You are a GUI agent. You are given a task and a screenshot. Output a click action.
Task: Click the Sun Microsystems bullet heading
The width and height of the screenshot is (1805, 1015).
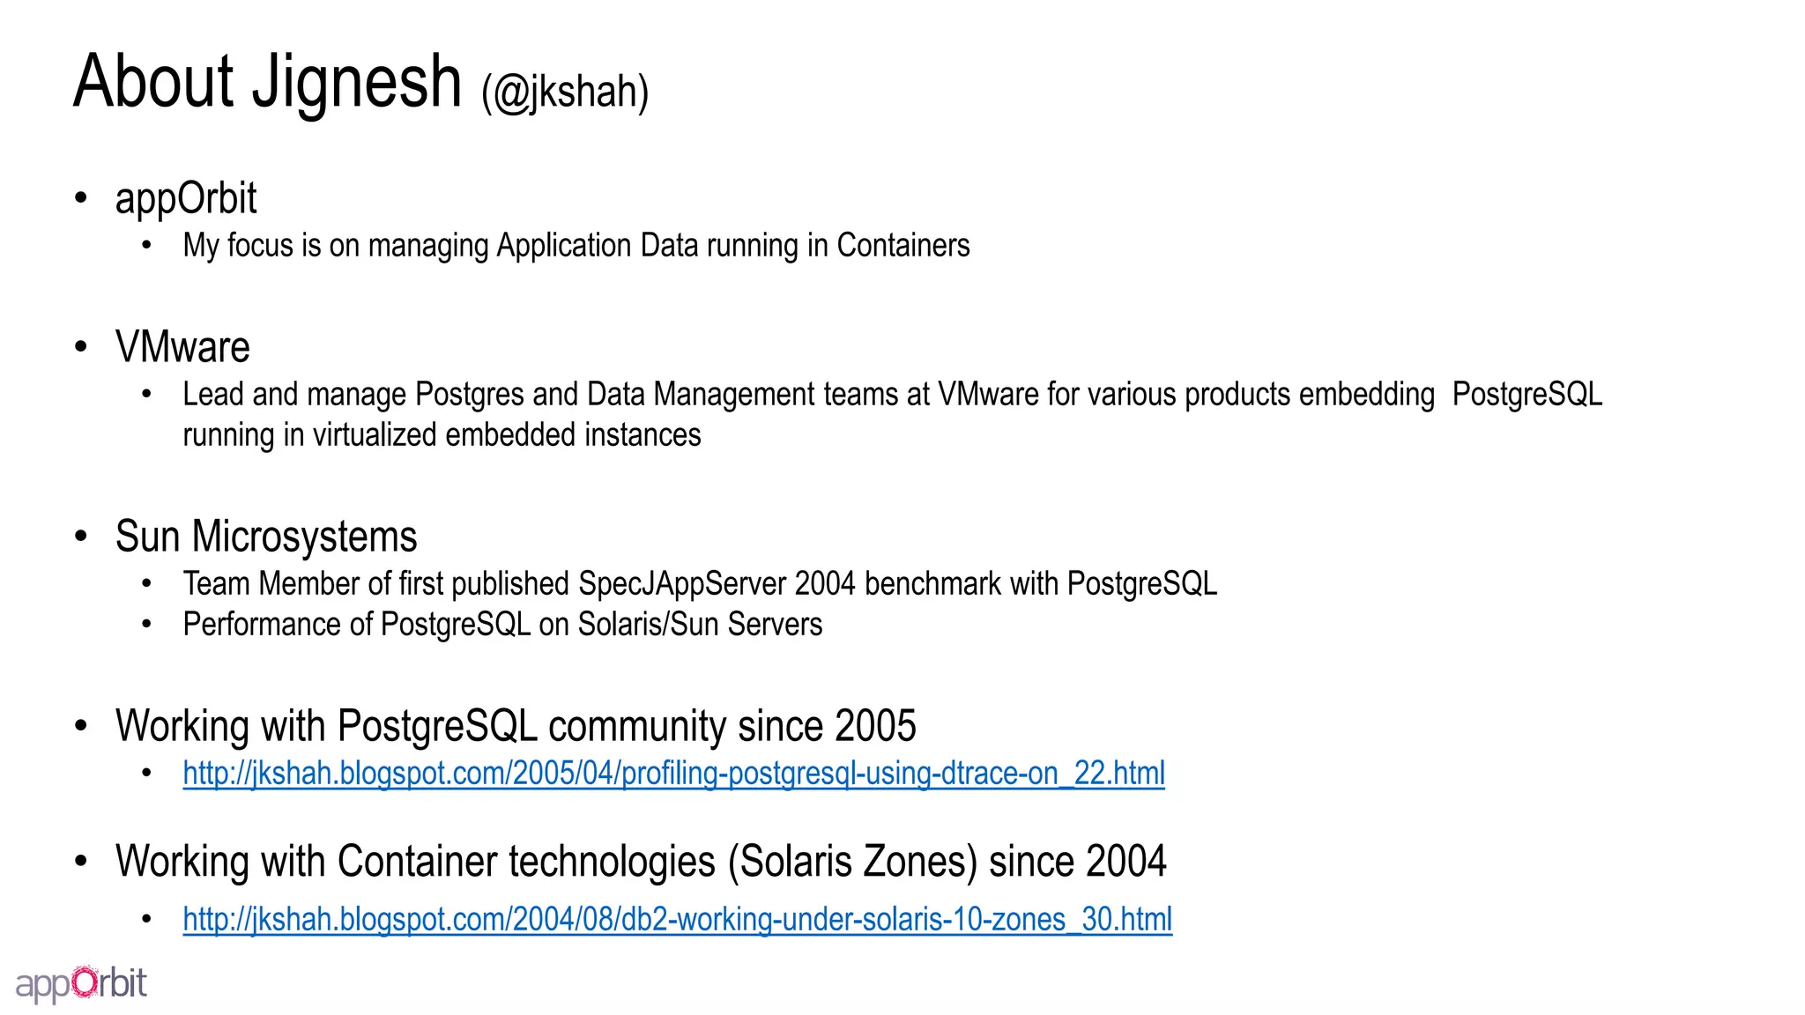click(x=266, y=537)
